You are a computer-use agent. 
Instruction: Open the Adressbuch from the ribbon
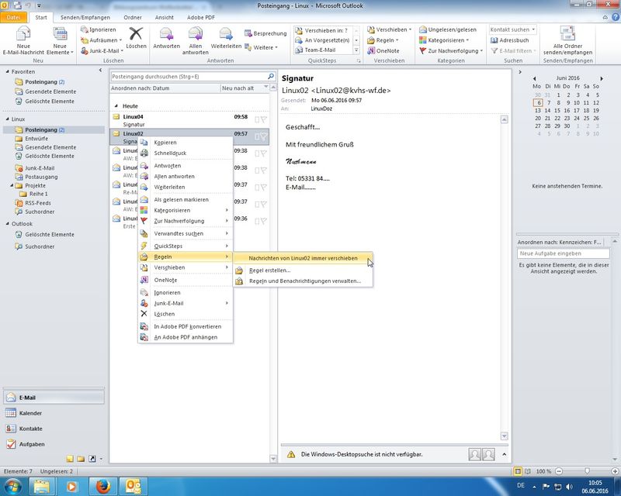click(x=512, y=40)
